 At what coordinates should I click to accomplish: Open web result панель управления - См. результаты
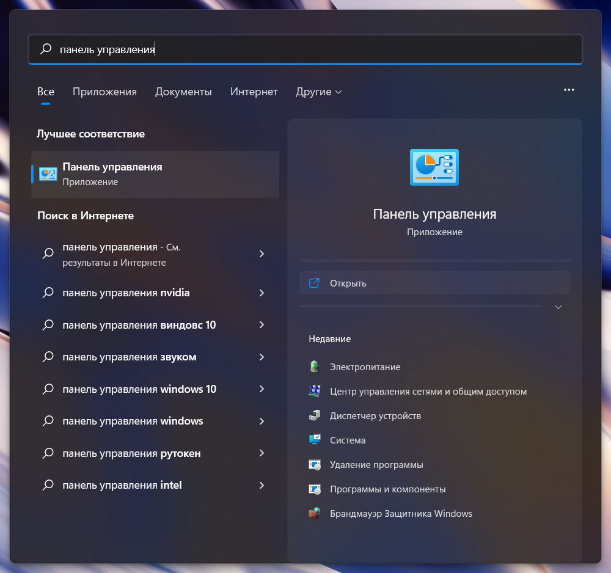pyautogui.click(x=155, y=254)
